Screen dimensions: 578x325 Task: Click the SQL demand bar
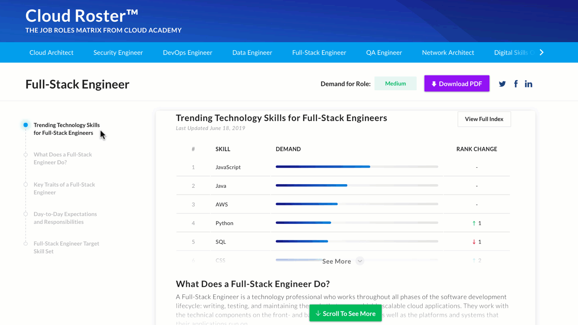tap(357, 241)
